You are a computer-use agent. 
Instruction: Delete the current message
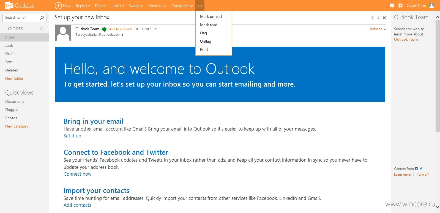coord(100,6)
